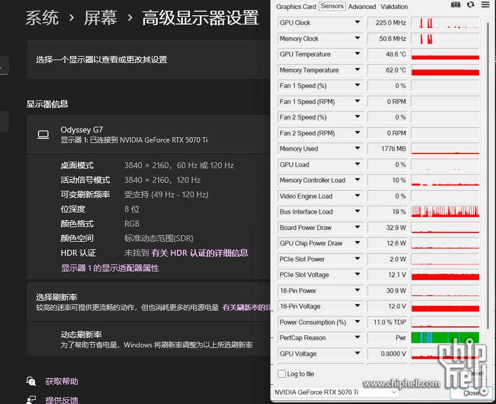This screenshot has width=496, height=404.
Task: Go to 屏幕 in the breadcrumb
Action: click(100, 18)
